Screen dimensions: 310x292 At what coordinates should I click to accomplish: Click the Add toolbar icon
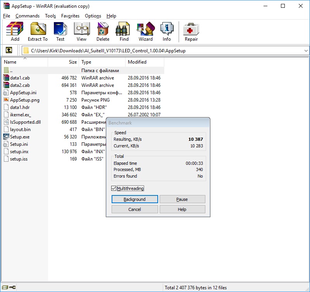(x=15, y=29)
